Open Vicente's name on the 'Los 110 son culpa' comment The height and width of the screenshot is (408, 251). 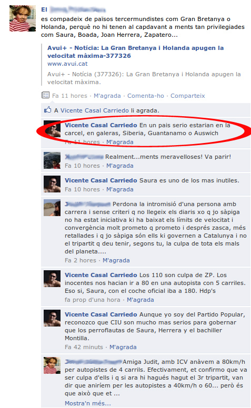click(101, 275)
